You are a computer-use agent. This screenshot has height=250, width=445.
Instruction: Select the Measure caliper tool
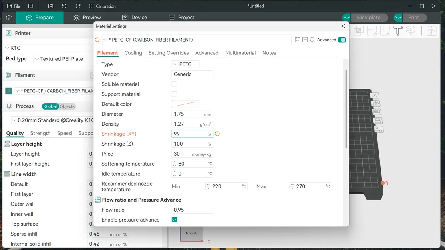click(411, 31)
